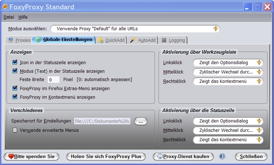The height and width of the screenshot is (165, 274).
Task: Open Statuszeile Rechtsklick dropdown
Action: point(228,140)
